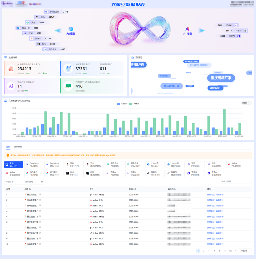Click the info icon beside 问题 column header
The image size is (256, 259).
click(x=30, y=189)
